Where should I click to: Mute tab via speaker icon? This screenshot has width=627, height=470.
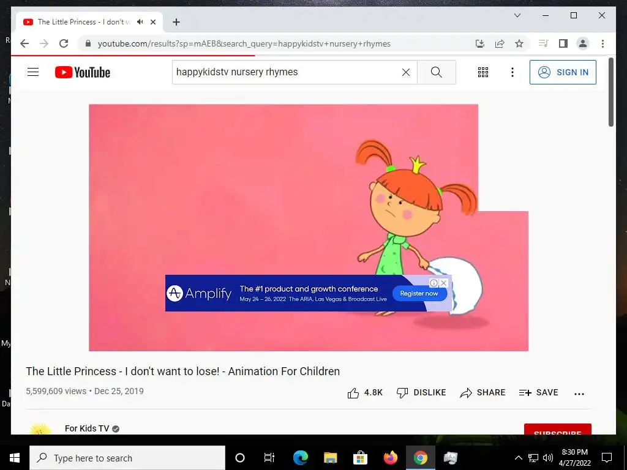(x=140, y=22)
